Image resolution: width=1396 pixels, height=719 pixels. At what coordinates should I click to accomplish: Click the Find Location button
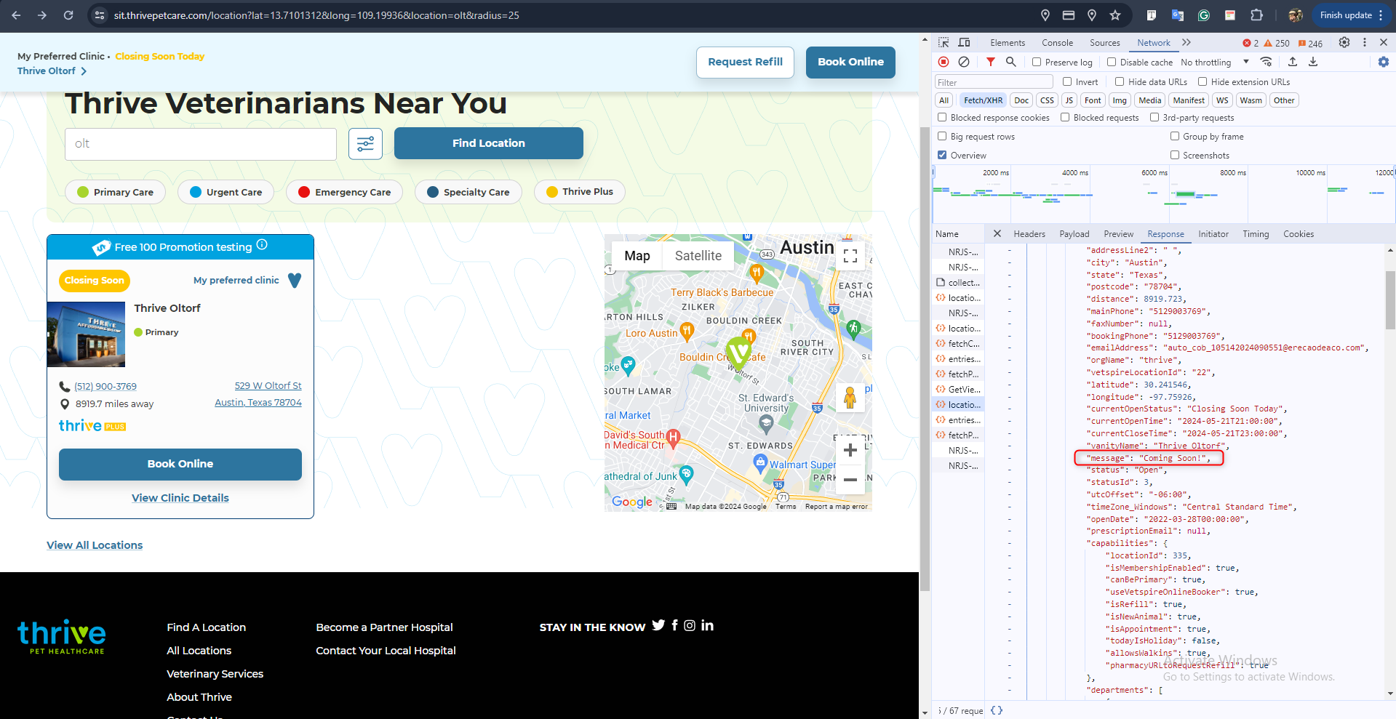489,143
